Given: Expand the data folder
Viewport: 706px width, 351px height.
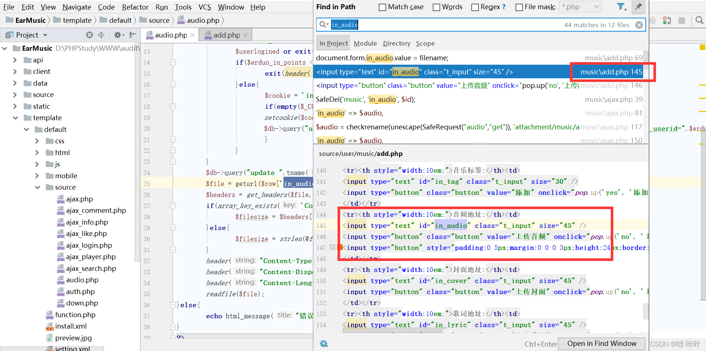Looking at the screenshot, I should (15, 83).
